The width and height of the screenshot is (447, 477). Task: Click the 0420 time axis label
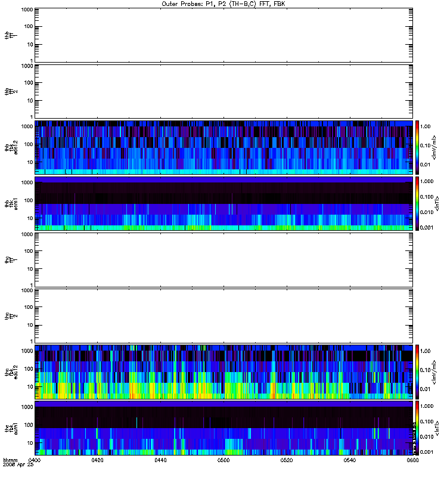97,460
